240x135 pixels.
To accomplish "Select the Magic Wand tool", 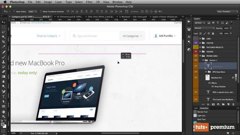I will click(x=4, y=37).
